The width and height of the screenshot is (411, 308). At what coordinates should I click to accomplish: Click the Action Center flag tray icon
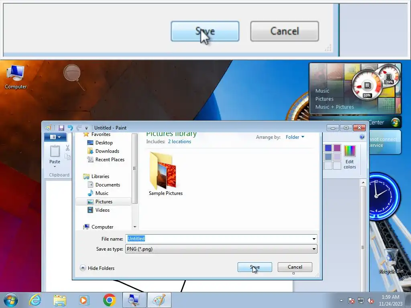click(351, 300)
